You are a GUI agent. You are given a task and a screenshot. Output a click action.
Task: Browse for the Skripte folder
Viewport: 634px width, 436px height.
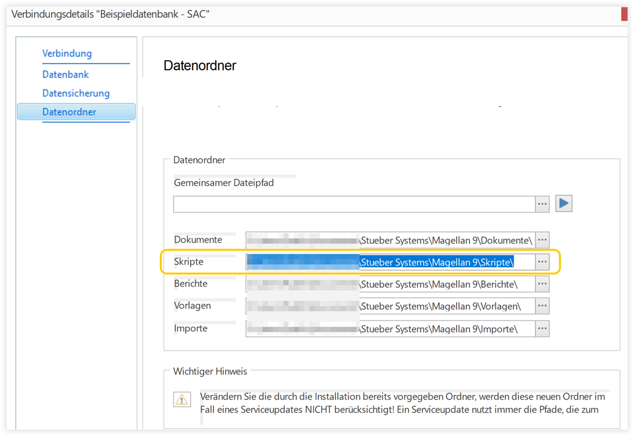[x=542, y=262]
